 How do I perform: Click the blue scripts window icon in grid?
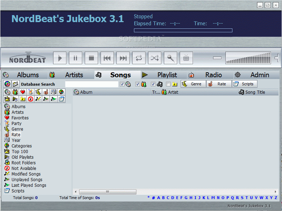pyautogui.click(x=61, y=99)
